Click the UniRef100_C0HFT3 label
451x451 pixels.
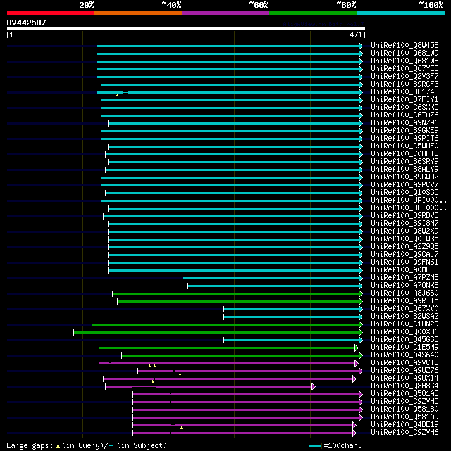(x=404, y=154)
